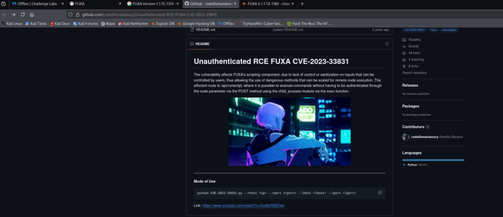Click the browser back arrow

pos(5,15)
